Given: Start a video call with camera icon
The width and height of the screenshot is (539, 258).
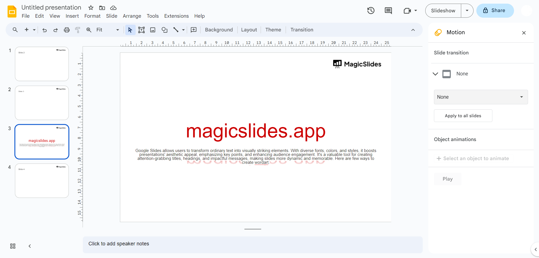Looking at the screenshot, I should pyautogui.click(x=407, y=11).
